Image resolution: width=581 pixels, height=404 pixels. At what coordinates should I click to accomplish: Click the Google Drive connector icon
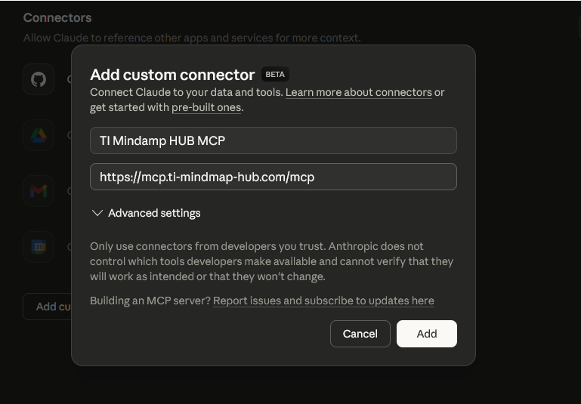tap(39, 135)
